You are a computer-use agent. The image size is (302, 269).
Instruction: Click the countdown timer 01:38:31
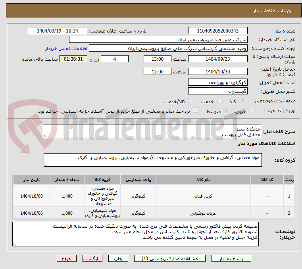click(73, 59)
